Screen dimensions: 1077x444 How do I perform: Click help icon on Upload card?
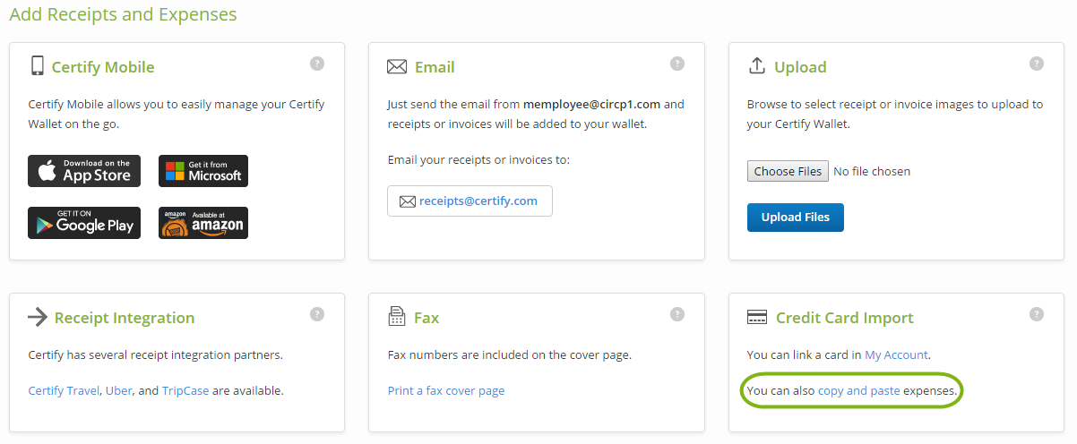[x=1037, y=64]
